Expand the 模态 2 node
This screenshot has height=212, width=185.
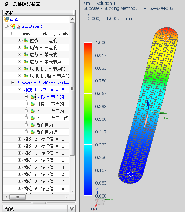click(x=19, y=139)
